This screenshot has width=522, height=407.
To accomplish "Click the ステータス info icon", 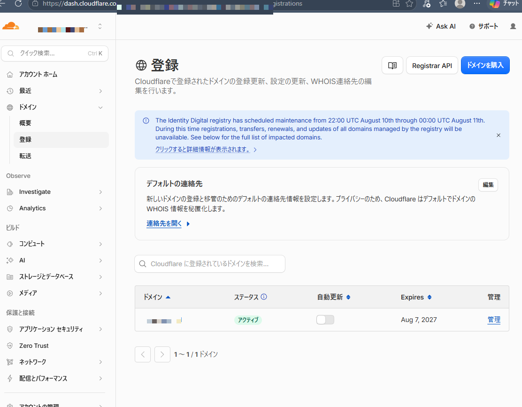I will click(264, 297).
